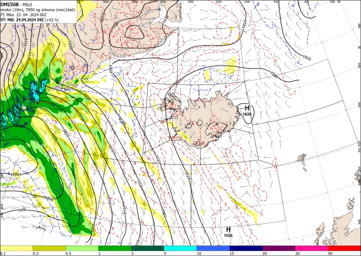Click the 'IT: Mán. 22. 04. 2024 00Z' line

pos(23,15)
